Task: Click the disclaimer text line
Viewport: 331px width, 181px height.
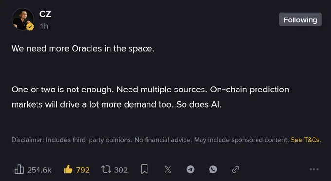Action: coord(150,140)
